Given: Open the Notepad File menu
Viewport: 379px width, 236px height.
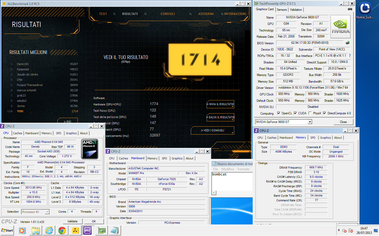Looking at the screenshot, I should (x=216, y=169).
